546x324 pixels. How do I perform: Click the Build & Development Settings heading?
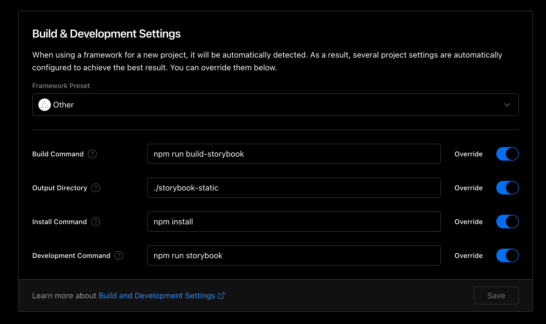(x=106, y=34)
